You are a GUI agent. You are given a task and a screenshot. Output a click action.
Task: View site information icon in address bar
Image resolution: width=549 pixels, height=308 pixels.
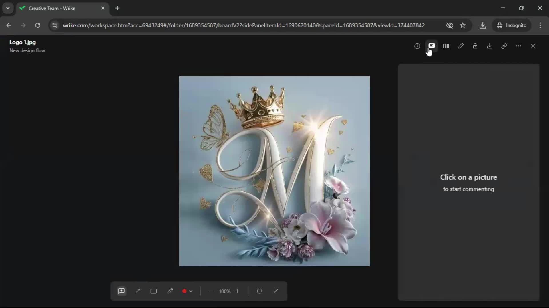(x=55, y=25)
